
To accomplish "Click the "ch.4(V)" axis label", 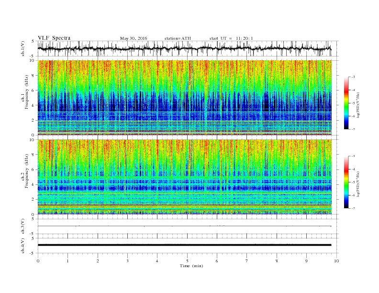I will click(x=23, y=246).
